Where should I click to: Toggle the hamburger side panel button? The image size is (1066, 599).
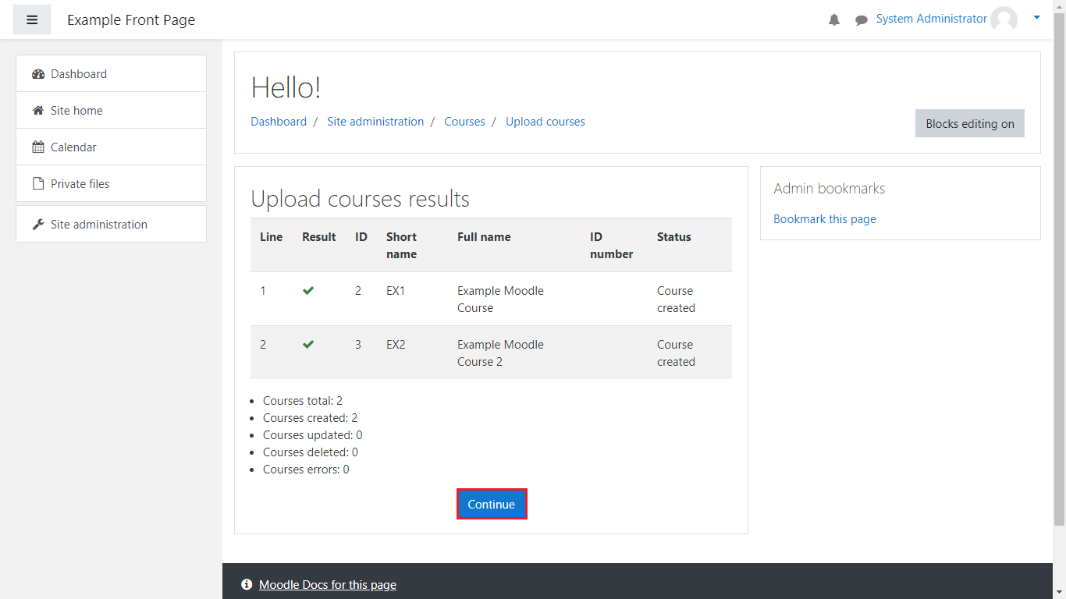tap(32, 19)
